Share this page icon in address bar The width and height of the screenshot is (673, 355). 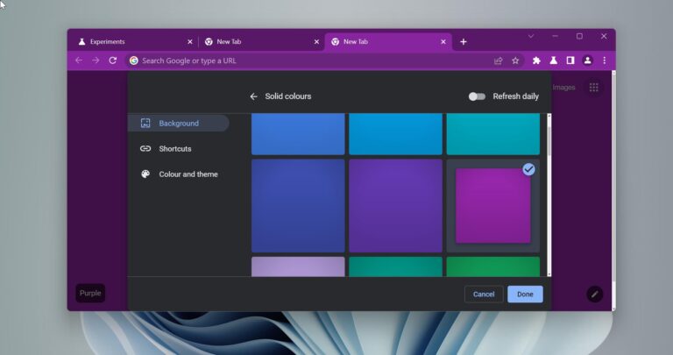coord(498,61)
